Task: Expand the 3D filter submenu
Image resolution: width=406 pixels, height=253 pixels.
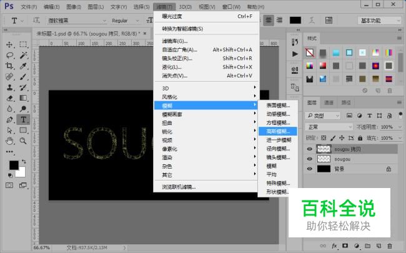Action: click(x=206, y=88)
